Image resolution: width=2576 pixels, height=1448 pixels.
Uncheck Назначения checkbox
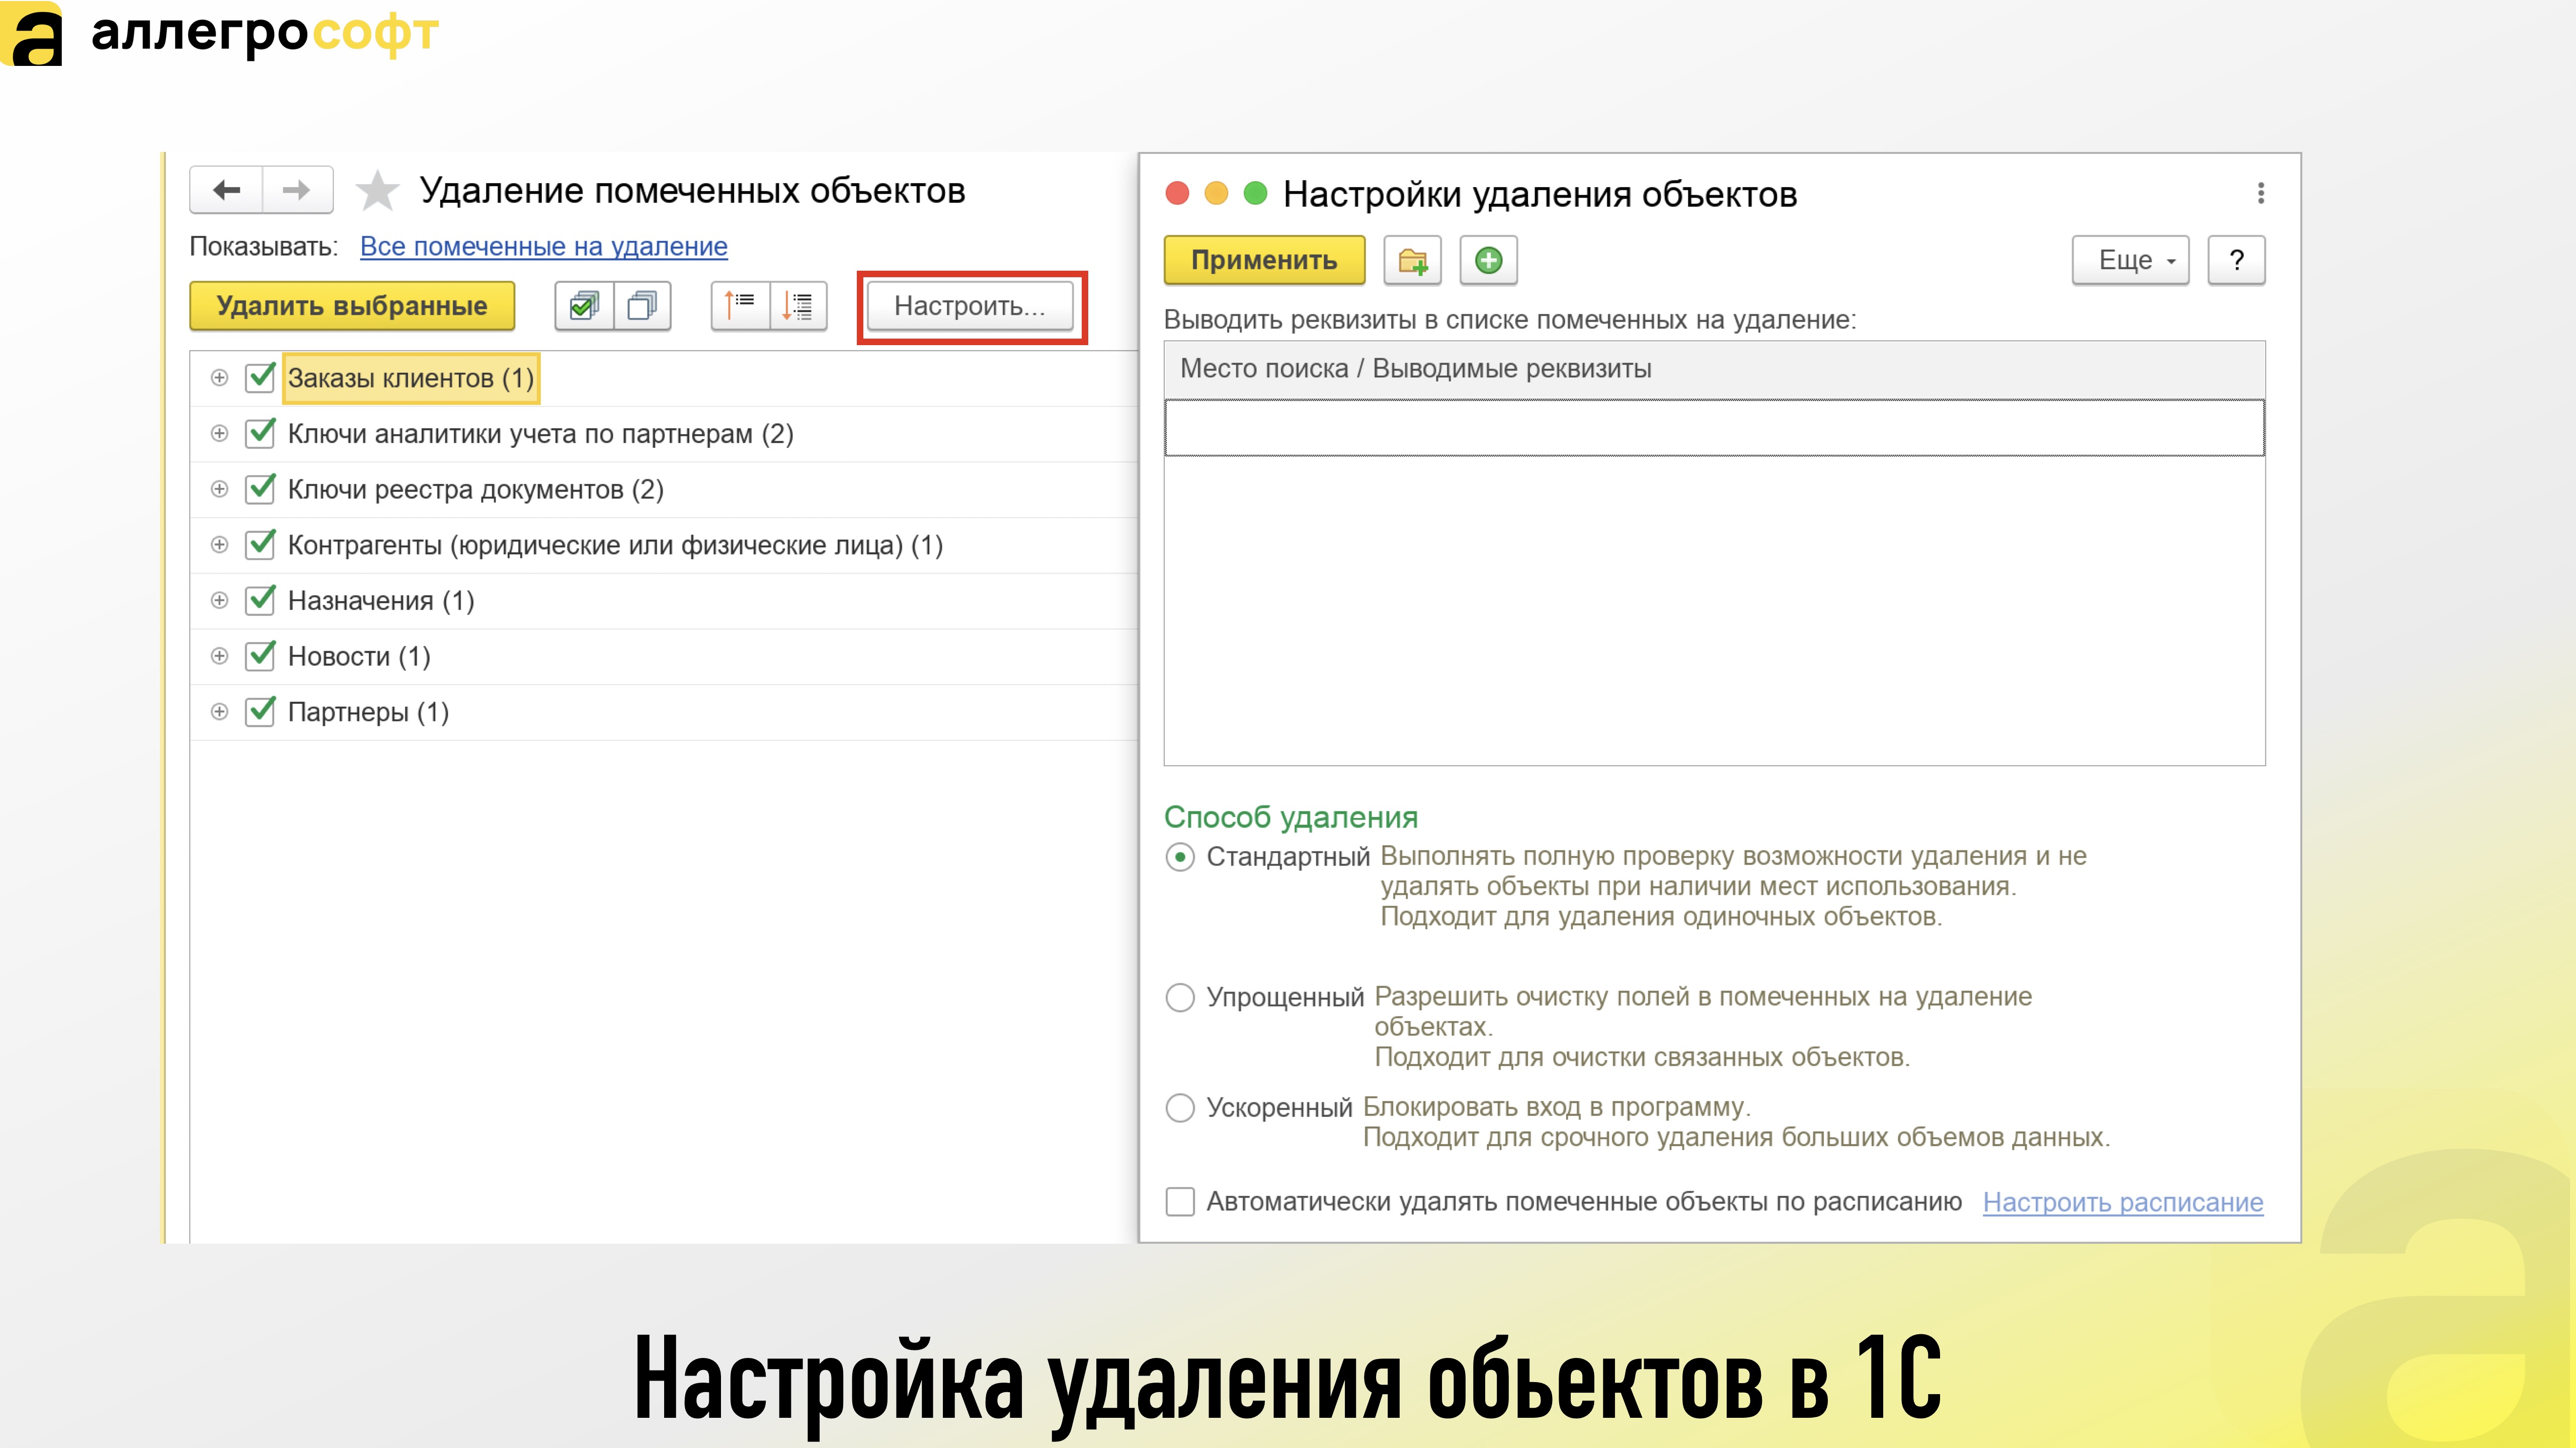pyautogui.click(x=260, y=600)
